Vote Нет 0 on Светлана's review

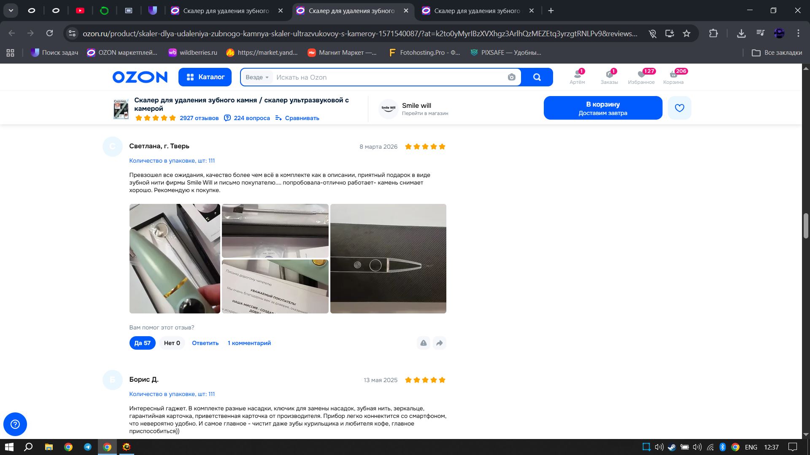172,343
